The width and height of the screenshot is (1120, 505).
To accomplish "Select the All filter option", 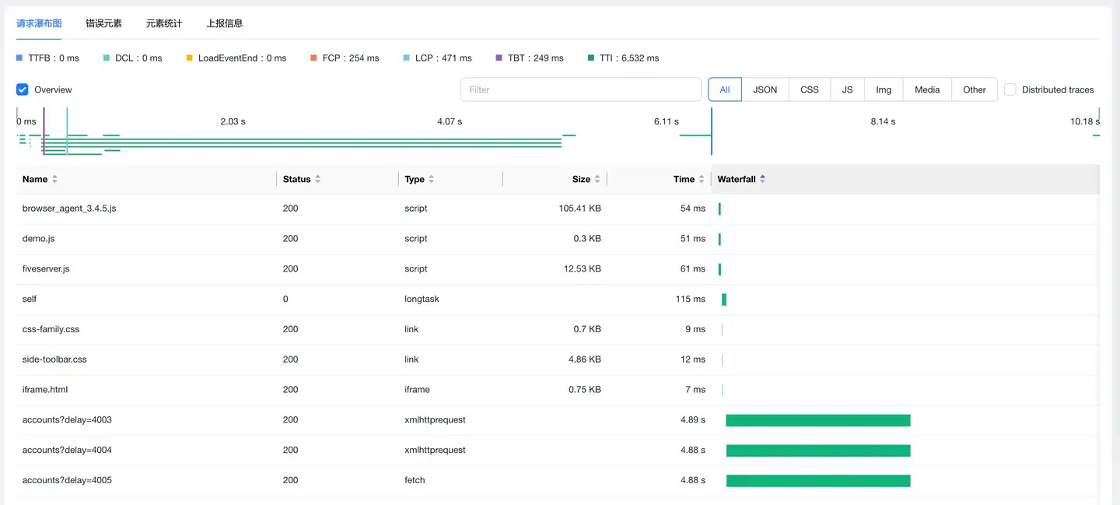I will [x=724, y=89].
